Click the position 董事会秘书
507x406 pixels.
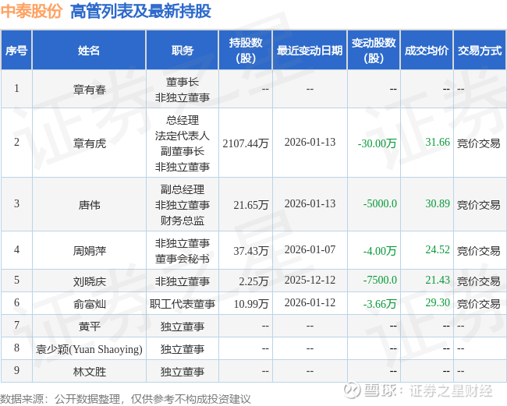coord(183,259)
